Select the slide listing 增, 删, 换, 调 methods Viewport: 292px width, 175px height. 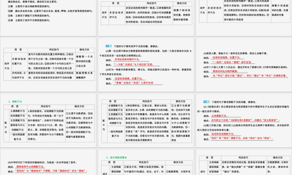48,18
